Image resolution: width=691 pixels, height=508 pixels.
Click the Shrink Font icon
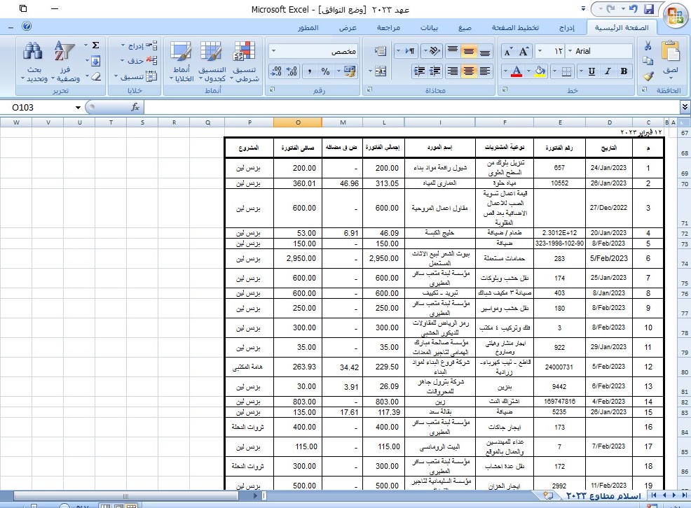[508, 52]
